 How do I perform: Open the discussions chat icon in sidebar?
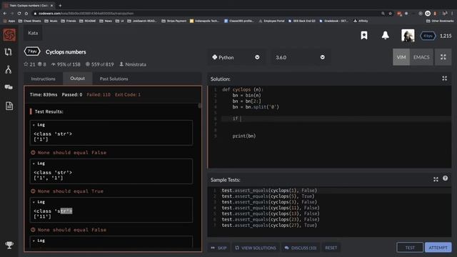click(x=9, y=87)
